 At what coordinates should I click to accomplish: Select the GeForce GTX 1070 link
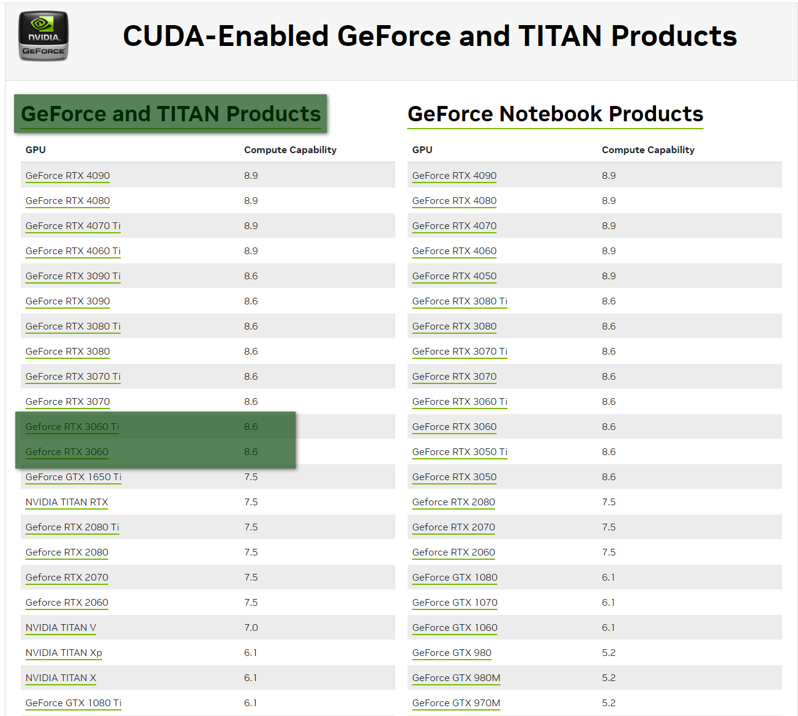click(455, 603)
